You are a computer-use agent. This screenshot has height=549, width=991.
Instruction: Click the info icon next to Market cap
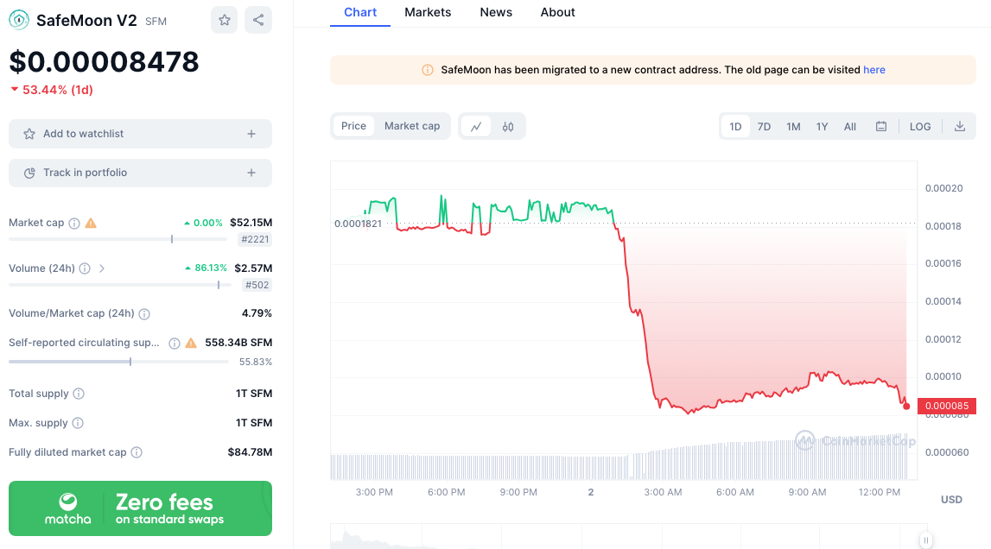[x=74, y=223]
